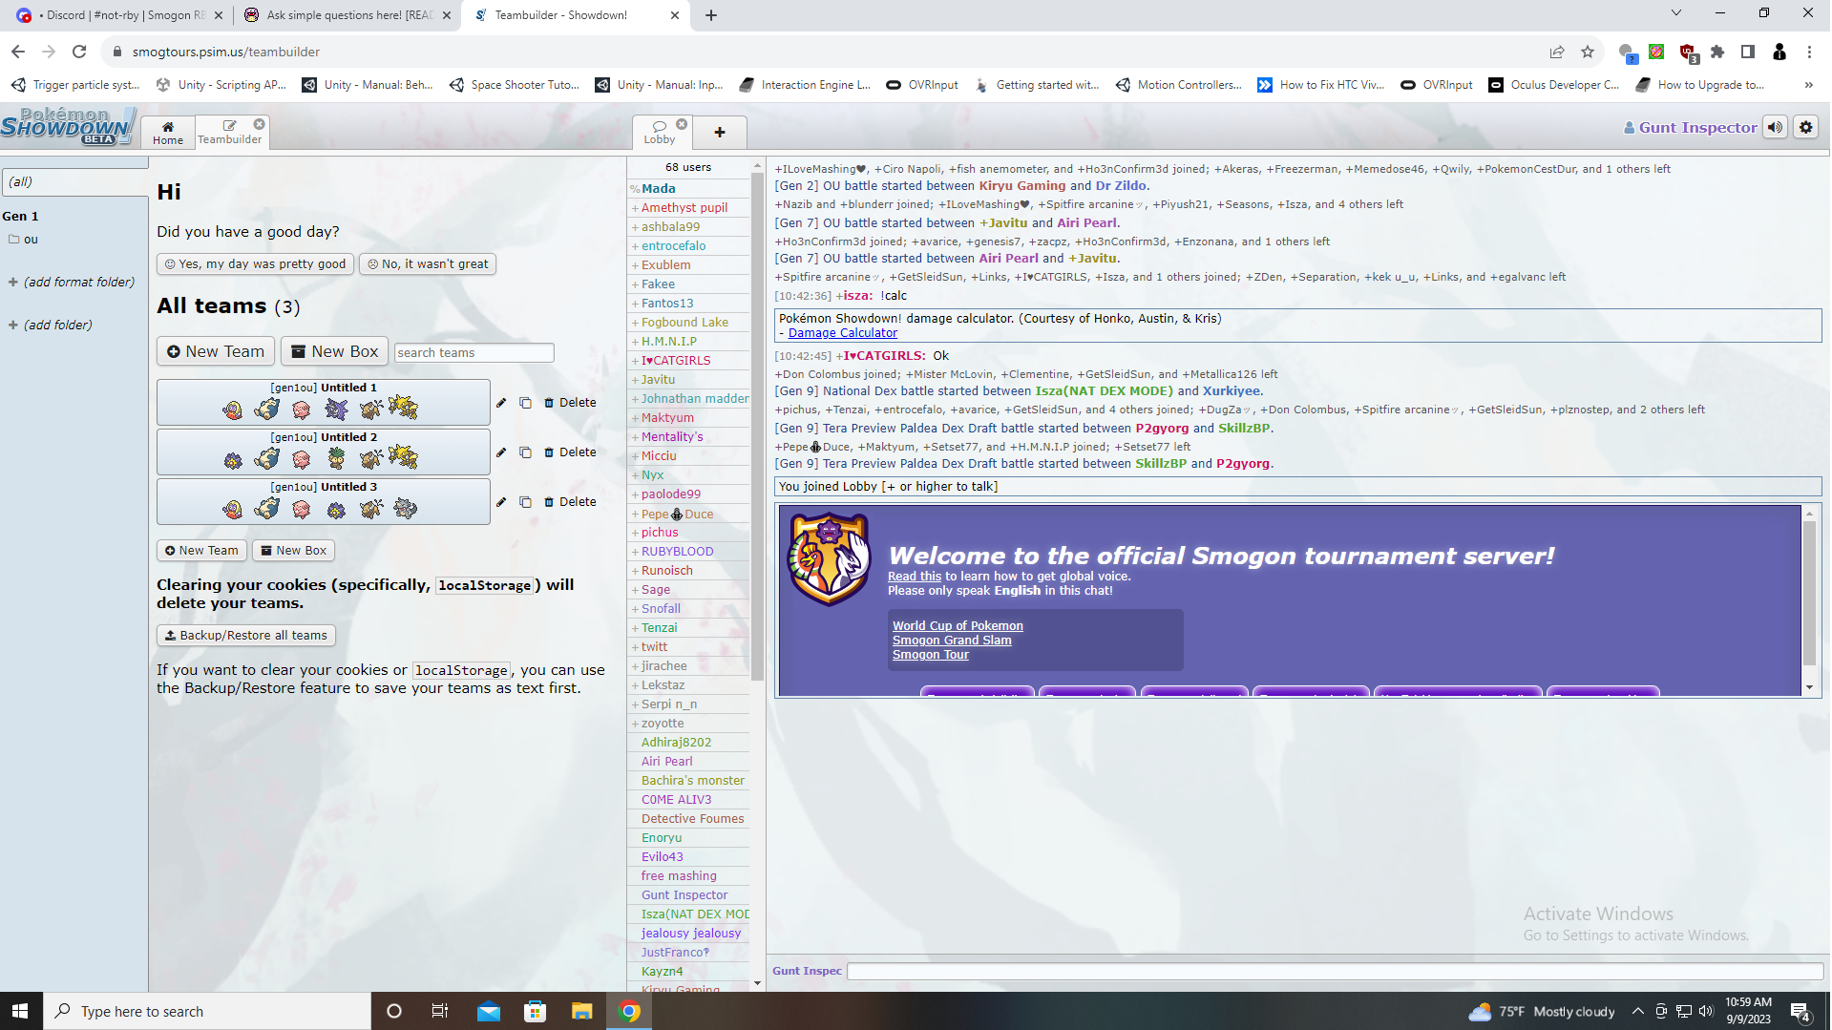This screenshot has width=1832, height=1030.
Task: Open the [gen1ou] Untitled 3 team
Action: (324, 501)
